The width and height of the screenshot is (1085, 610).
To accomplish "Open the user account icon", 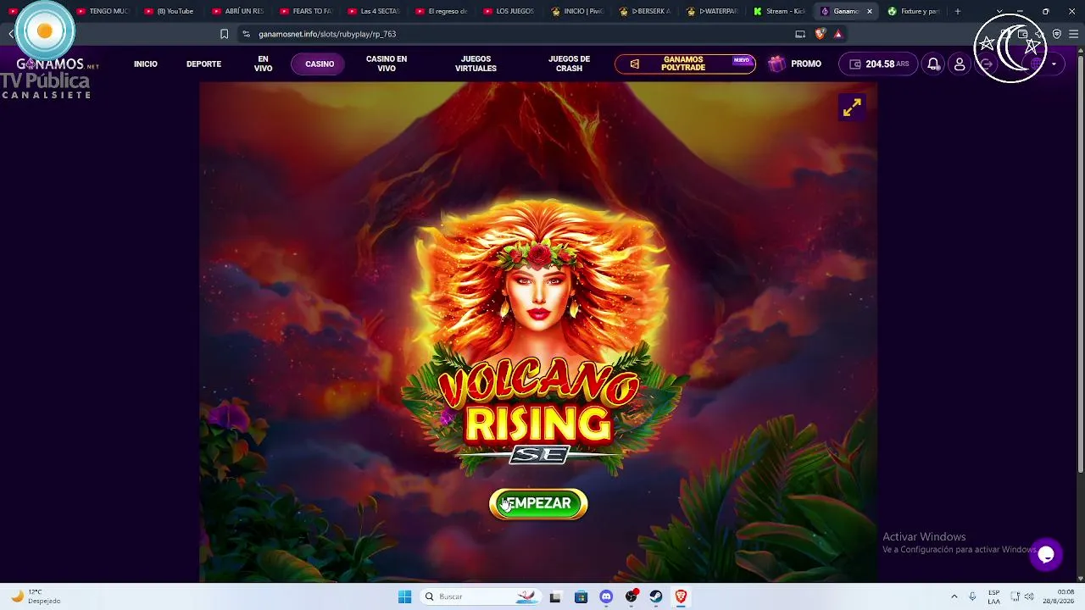I will tap(960, 64).
